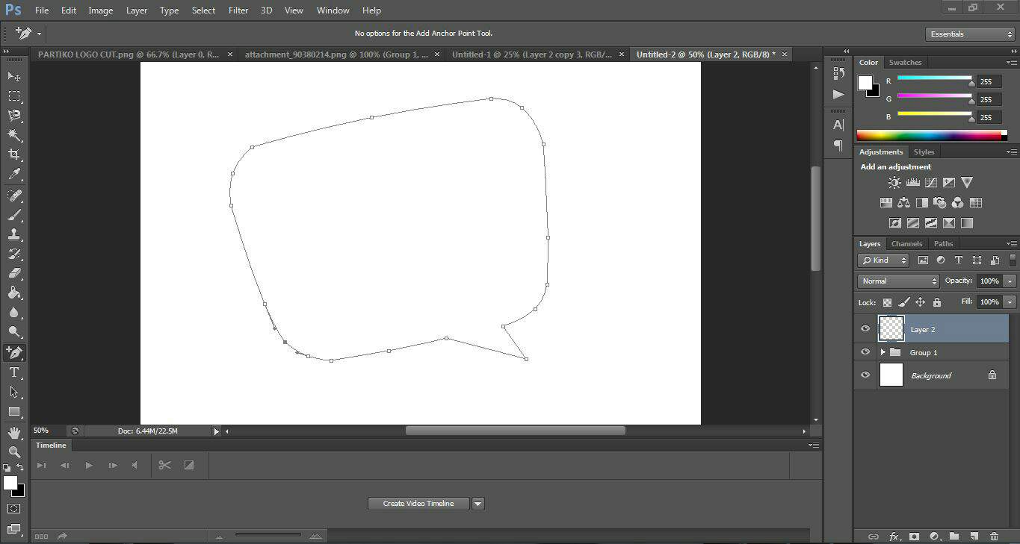
Task: Open the Essentials workspace dropdown
Action: [969, 34]
